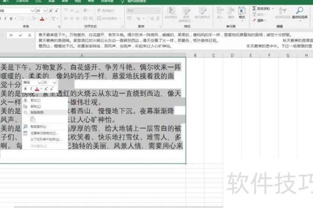313x208 pixels.
Task: Click the red font color button in ribbon
Action: (x=42, y=19)
